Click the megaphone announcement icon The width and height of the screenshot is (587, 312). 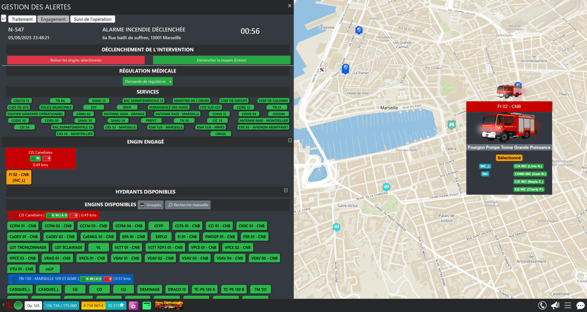pos(555,305)
